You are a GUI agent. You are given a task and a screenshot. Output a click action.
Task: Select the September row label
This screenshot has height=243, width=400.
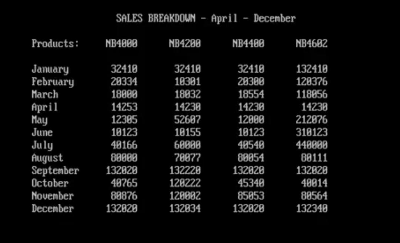tap(55, 171)
